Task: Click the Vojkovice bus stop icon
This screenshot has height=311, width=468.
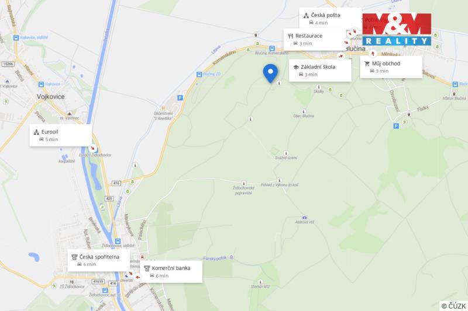Action: tap(41, 85)
